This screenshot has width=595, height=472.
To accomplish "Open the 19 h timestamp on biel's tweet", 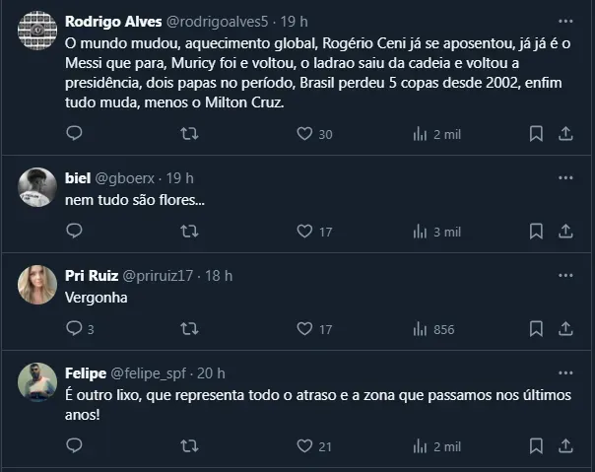I will (x=180, y=177).
